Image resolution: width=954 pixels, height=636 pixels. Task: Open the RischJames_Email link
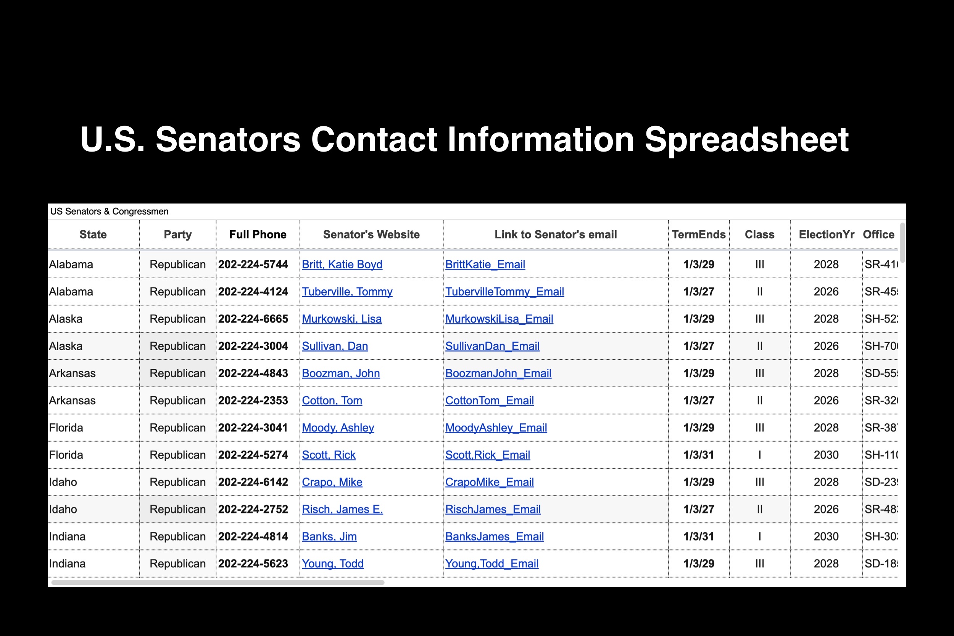pos(493,509)
